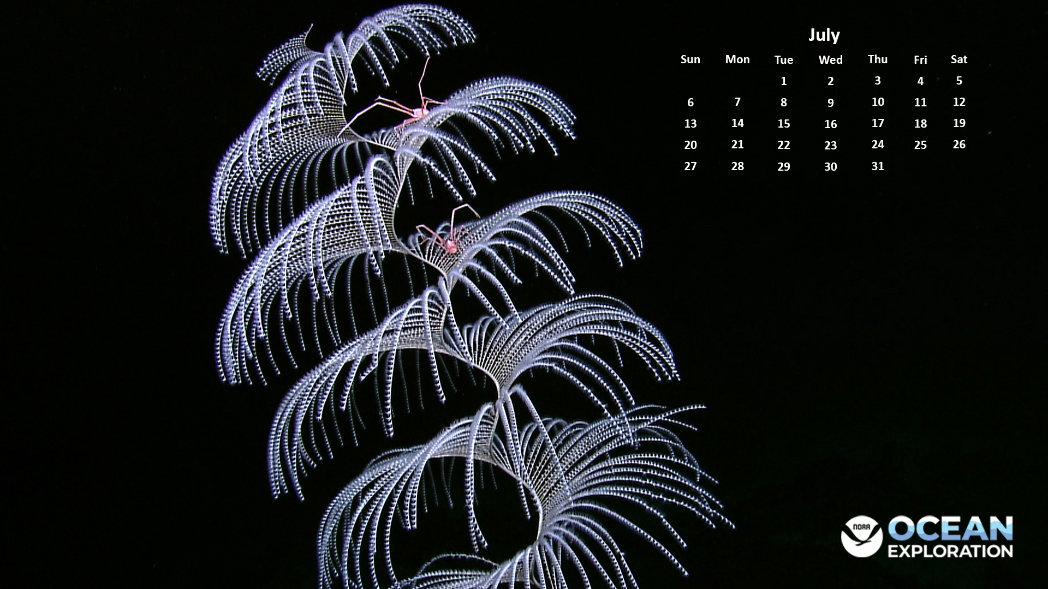The width and height of the screenshot is (1048, 589).
Task: Select date 26 in the calendar
Action: [959, 145]
